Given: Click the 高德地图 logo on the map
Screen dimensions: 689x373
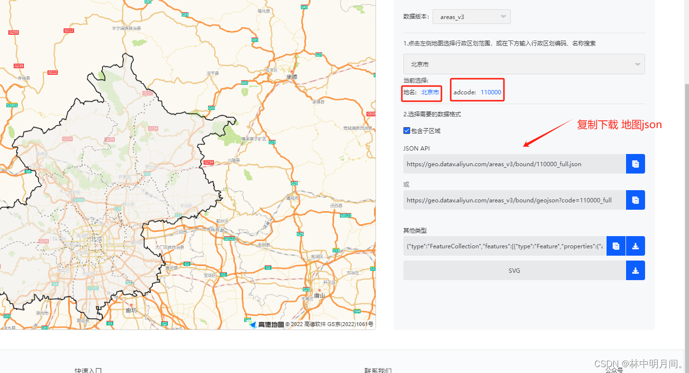Looking at the screenshot, I should click(x=271, y=324).
